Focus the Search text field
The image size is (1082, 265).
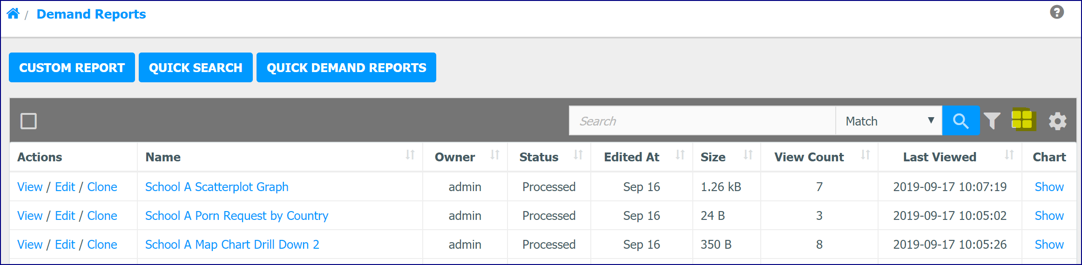tap(702, 121)
